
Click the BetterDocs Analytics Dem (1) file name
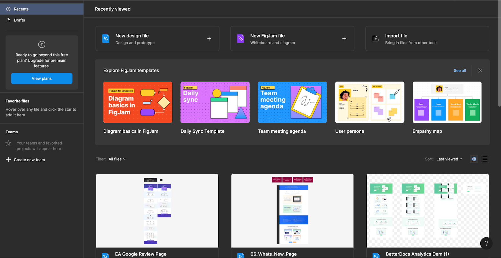coord(417,254)
